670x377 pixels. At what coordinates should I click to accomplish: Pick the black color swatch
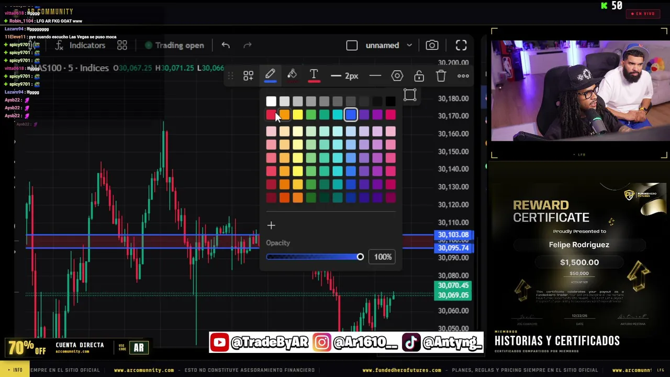click(390, 102)
